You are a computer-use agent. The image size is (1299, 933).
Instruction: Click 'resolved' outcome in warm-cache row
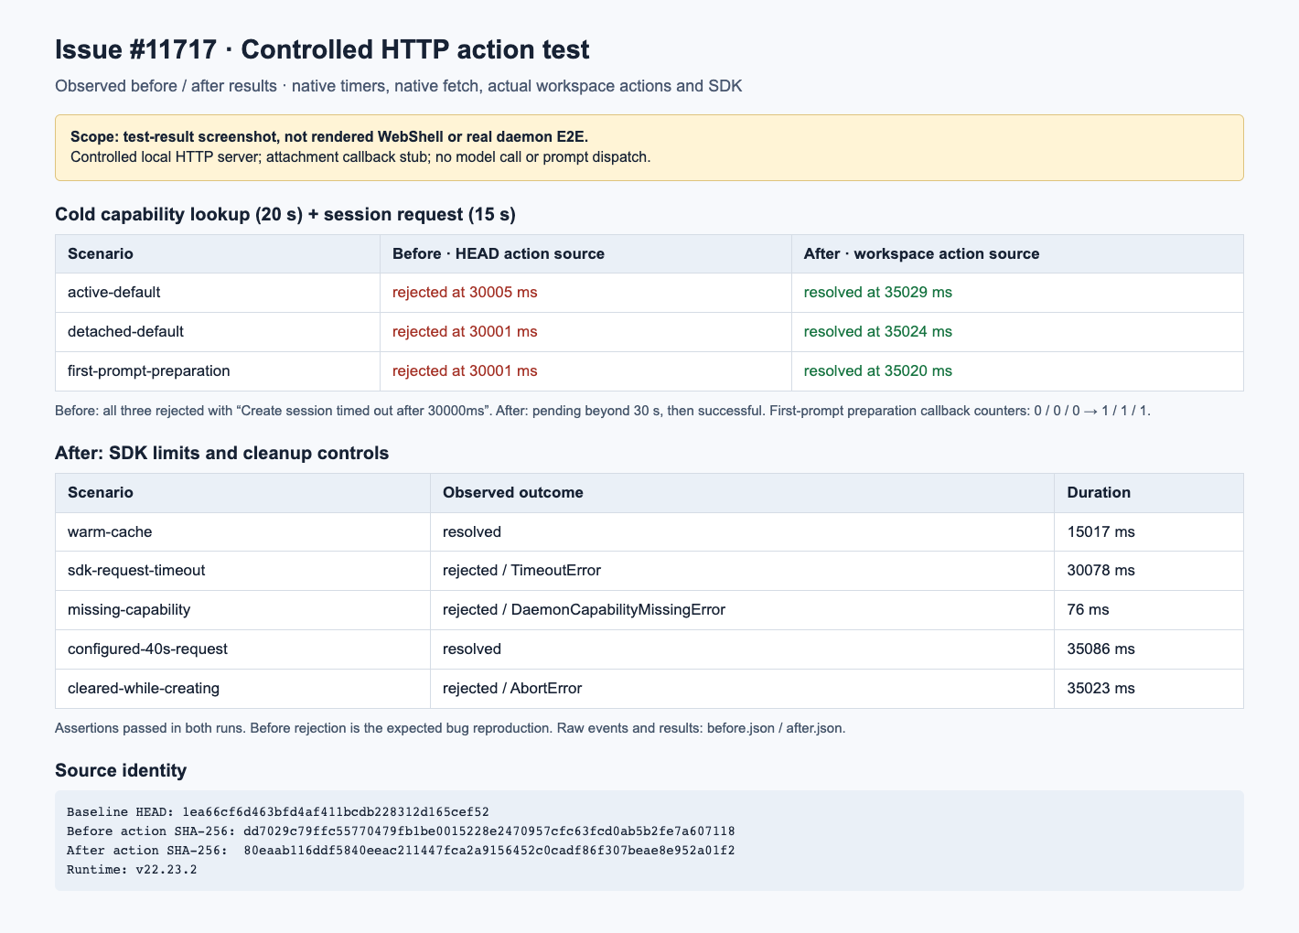click(x=472, y=531)
